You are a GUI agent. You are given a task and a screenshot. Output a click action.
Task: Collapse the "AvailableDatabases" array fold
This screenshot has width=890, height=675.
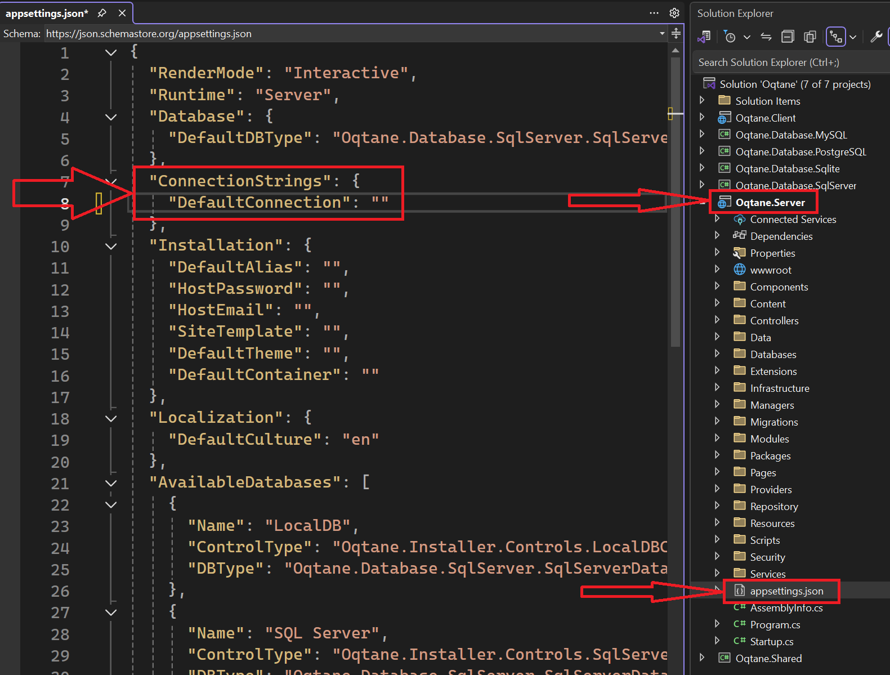(x=111, y=483)
